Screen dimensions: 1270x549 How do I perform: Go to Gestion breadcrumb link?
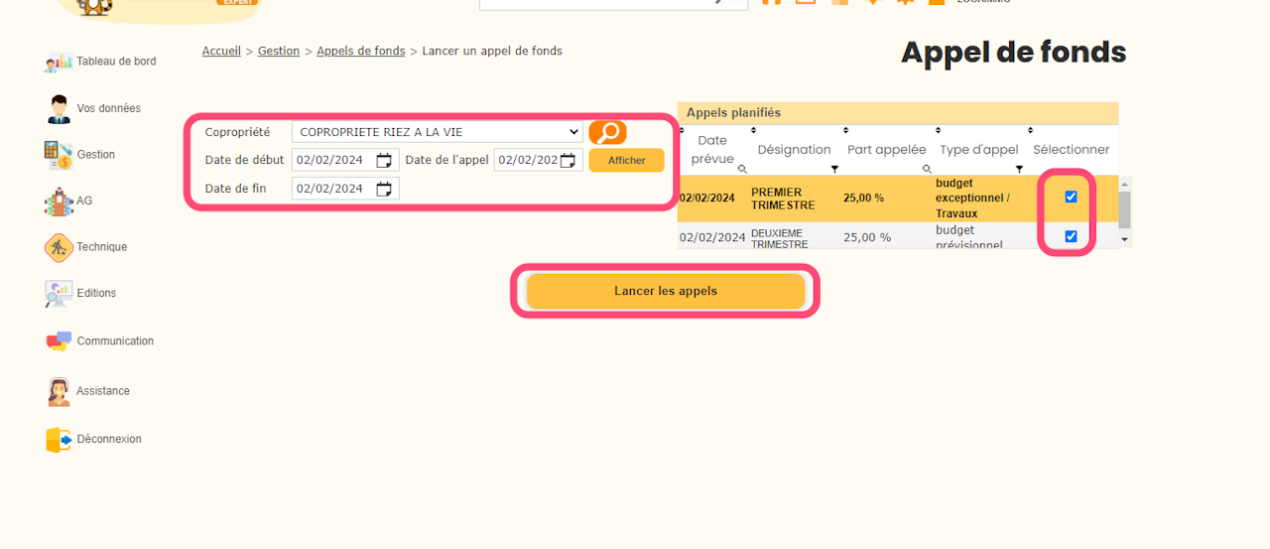click(x=279, y=51)
